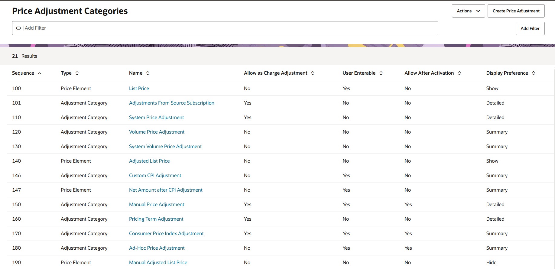The height and width of the screenshot is (269, 555).
Task: Open Pricing Term Adjustment link
Action: point(156,219)
